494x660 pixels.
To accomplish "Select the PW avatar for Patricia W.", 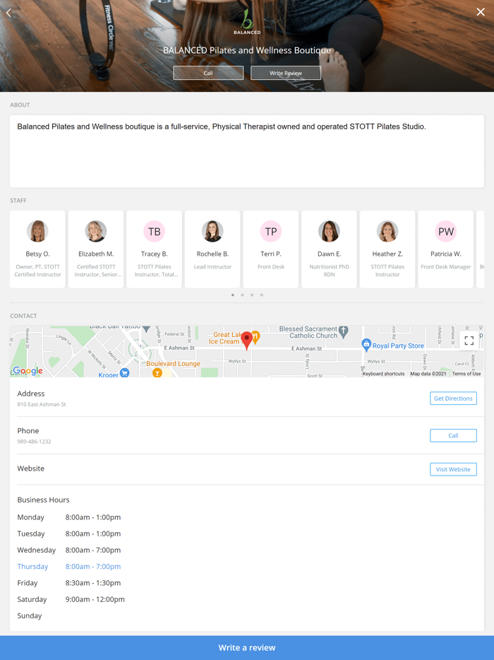I will tap(445, 231).
